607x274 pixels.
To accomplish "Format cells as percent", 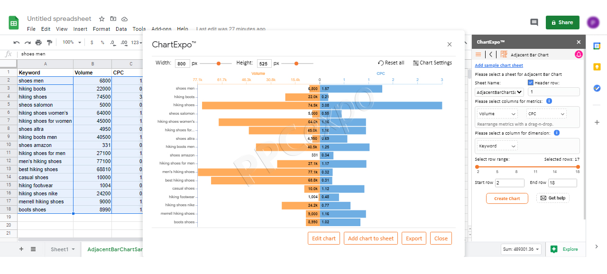I will (102, 42).
